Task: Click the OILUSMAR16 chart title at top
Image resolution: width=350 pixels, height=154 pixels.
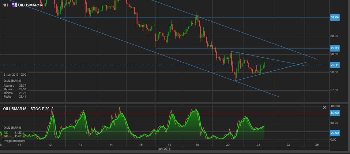Action: (x=30, y=5)
